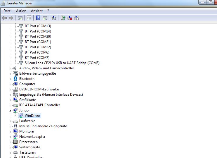
Task: Expand the IDE ATA/ATAPI-Controller node
Action: click(10, 105)
